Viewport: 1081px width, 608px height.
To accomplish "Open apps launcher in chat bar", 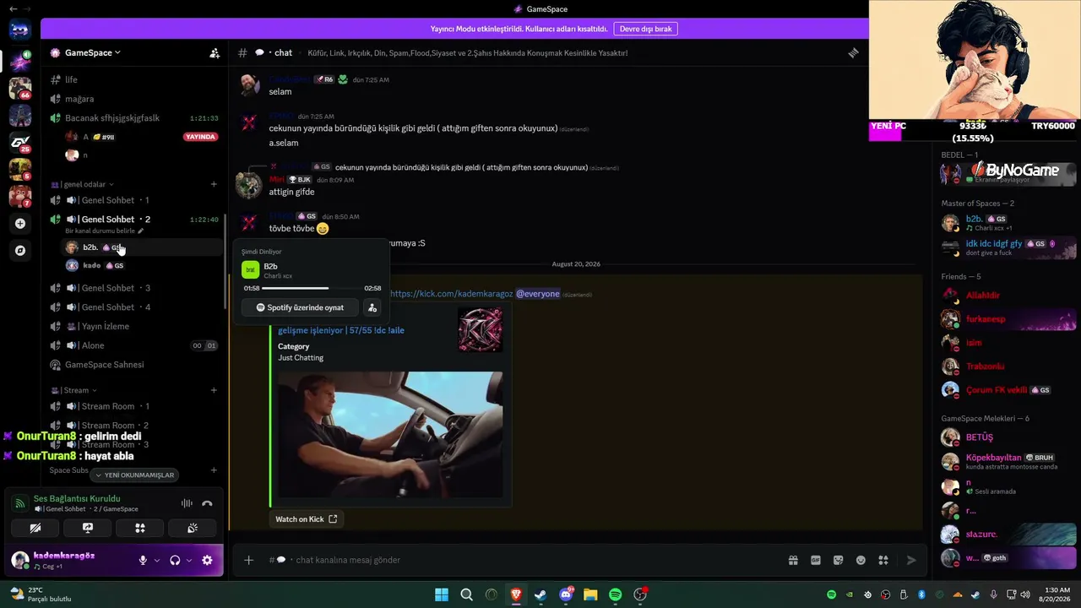I will [883, 560].
